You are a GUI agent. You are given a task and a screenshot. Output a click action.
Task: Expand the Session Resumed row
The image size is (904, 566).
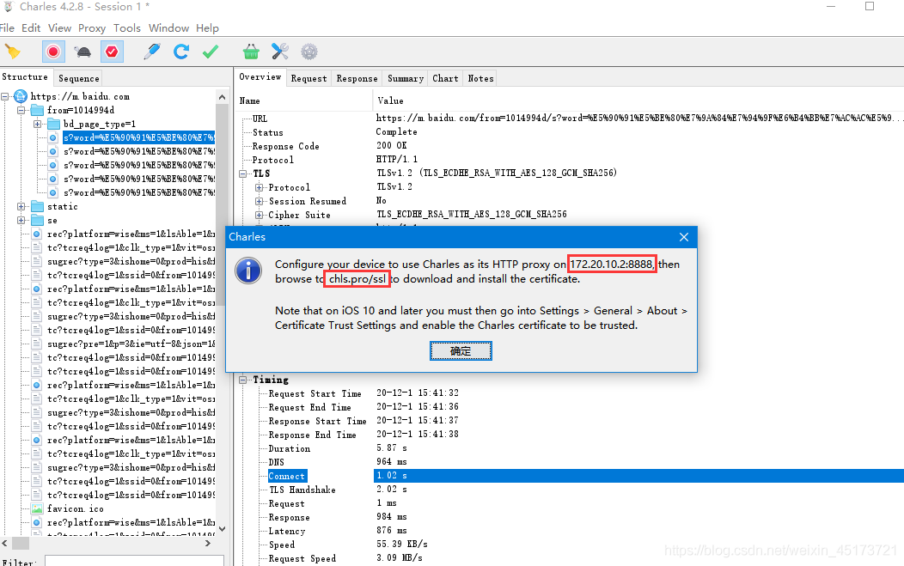259,201
